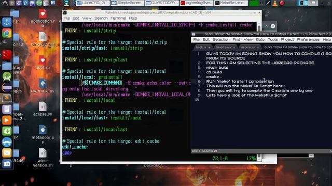The height and width of the screenshot is (186, 332).
Task: Open the green download app in dock
Action: tap(7, 131)
